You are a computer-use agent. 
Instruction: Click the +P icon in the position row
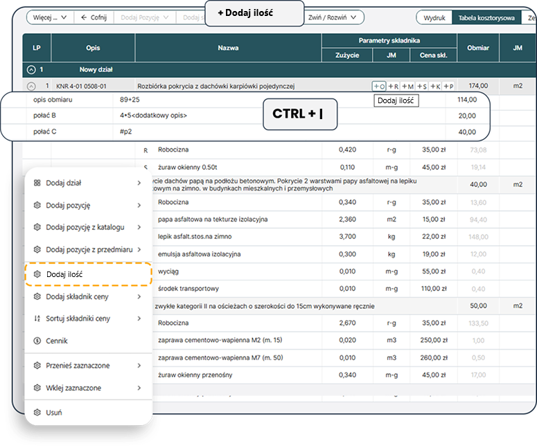pos(448,87)
